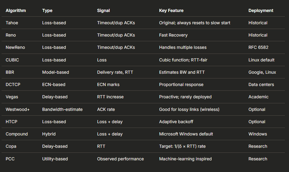Select the 'ECN marks' signal cell

(108, 84)
